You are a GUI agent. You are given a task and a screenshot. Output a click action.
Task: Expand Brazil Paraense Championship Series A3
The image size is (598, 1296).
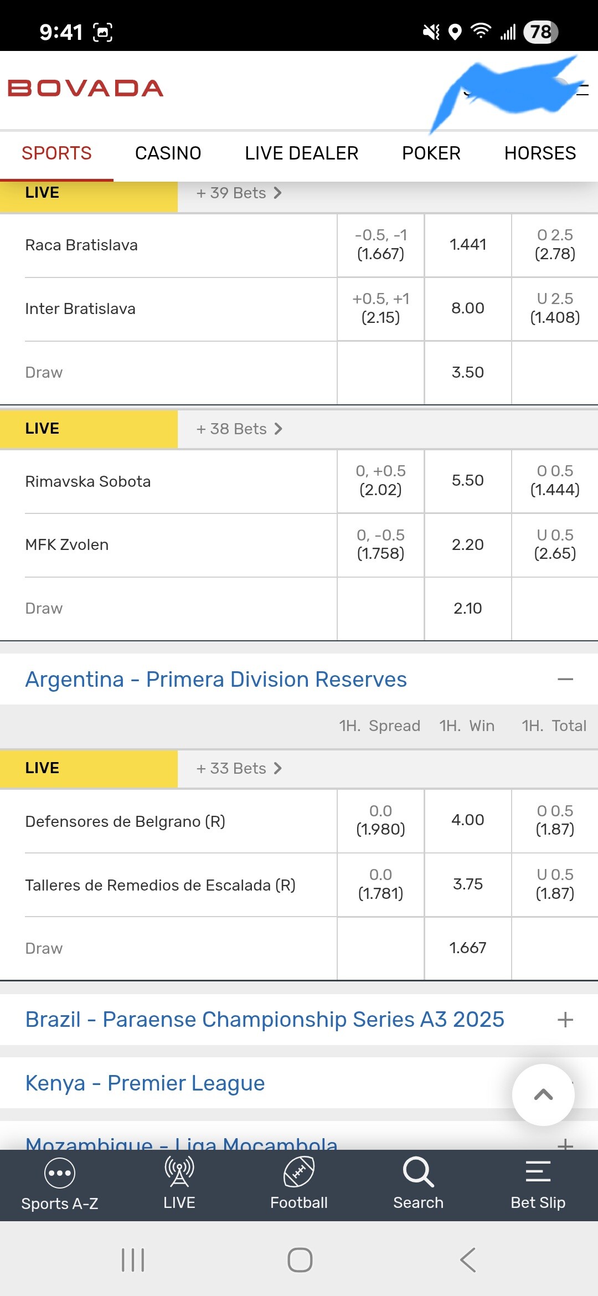(x=565, y=1020)
